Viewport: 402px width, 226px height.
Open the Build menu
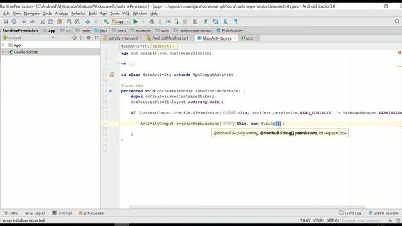coord(93,13)
